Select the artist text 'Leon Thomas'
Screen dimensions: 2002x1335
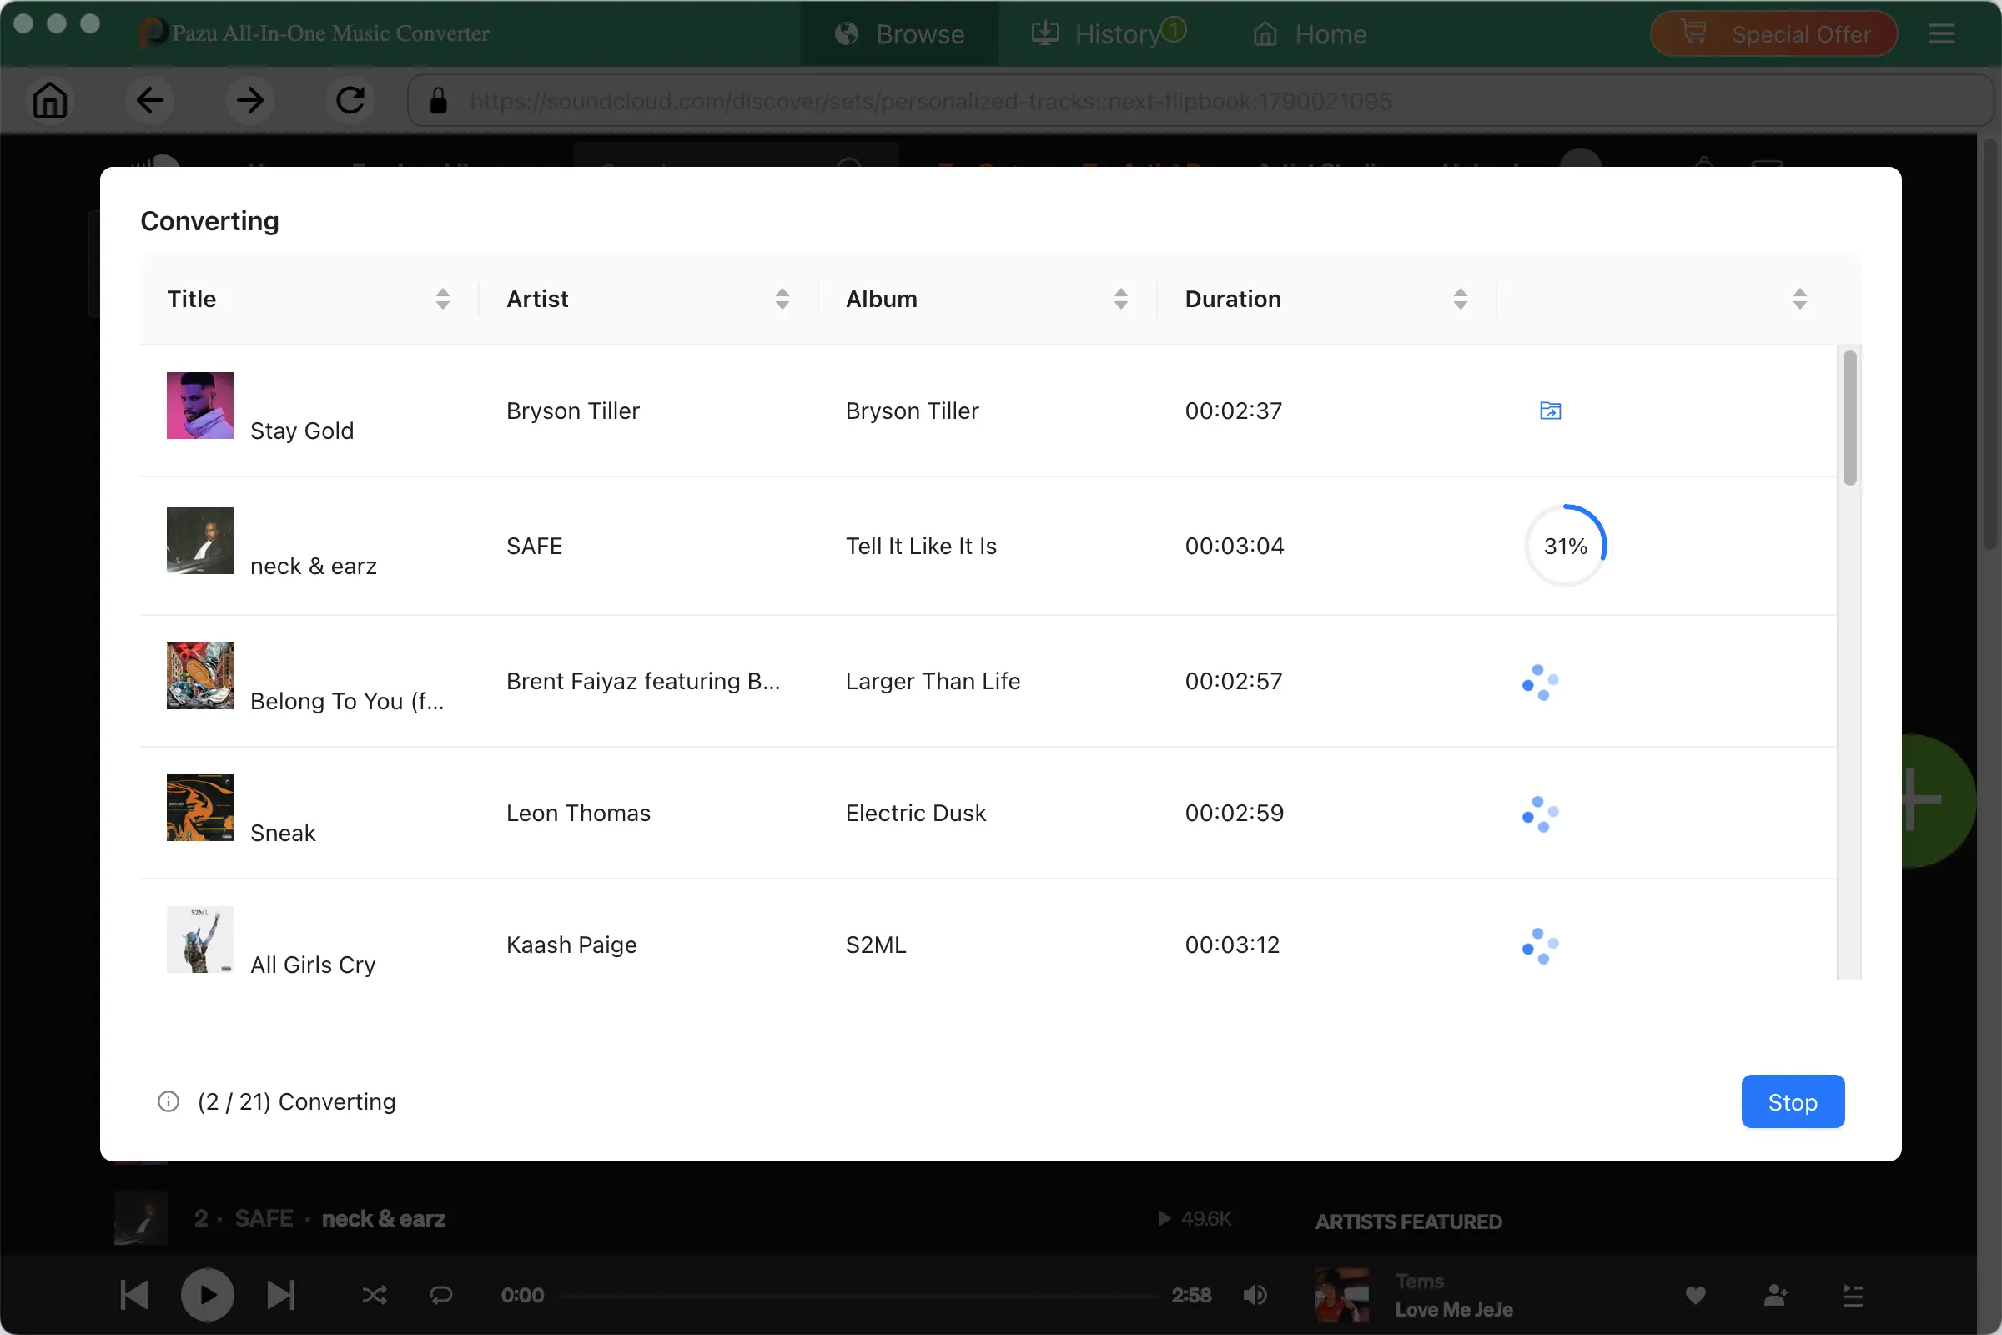578,813
